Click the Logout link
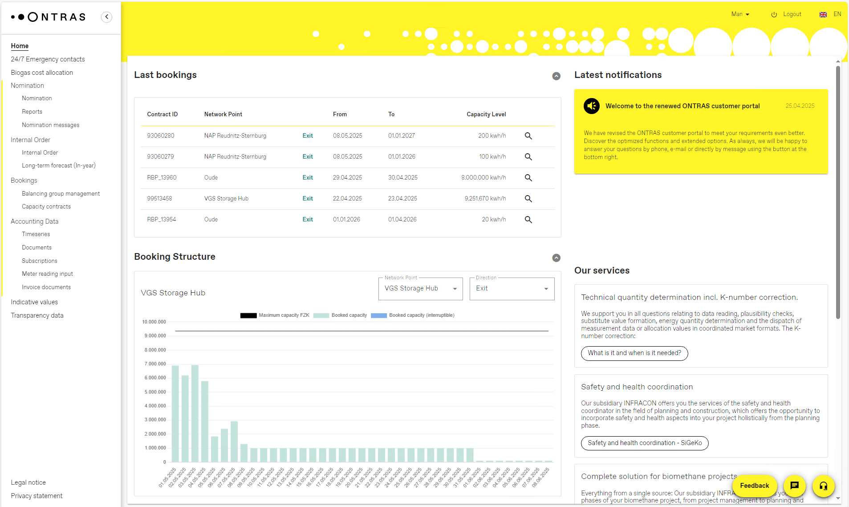Image resolution: width=849 pixels, height=507 pixels. pyautogui.click(x=792, y=14)
